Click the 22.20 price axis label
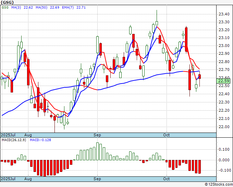 pos(224,110)
